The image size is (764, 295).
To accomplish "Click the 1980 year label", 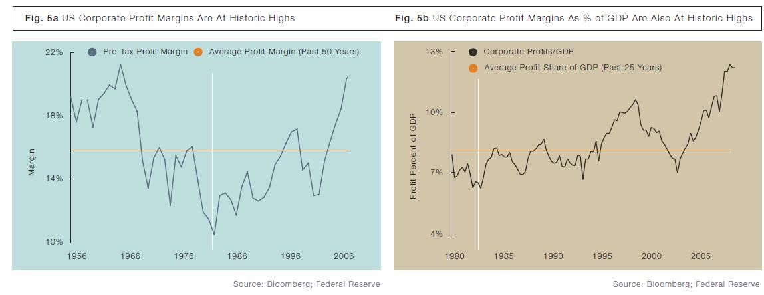I will coord(454,256).
